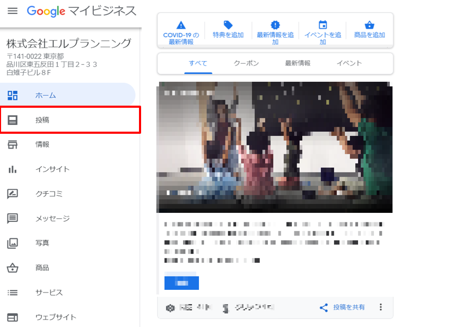453x327 pixels.
Task: Click the ウェブサイト web page icon
Action: [12, 317]
